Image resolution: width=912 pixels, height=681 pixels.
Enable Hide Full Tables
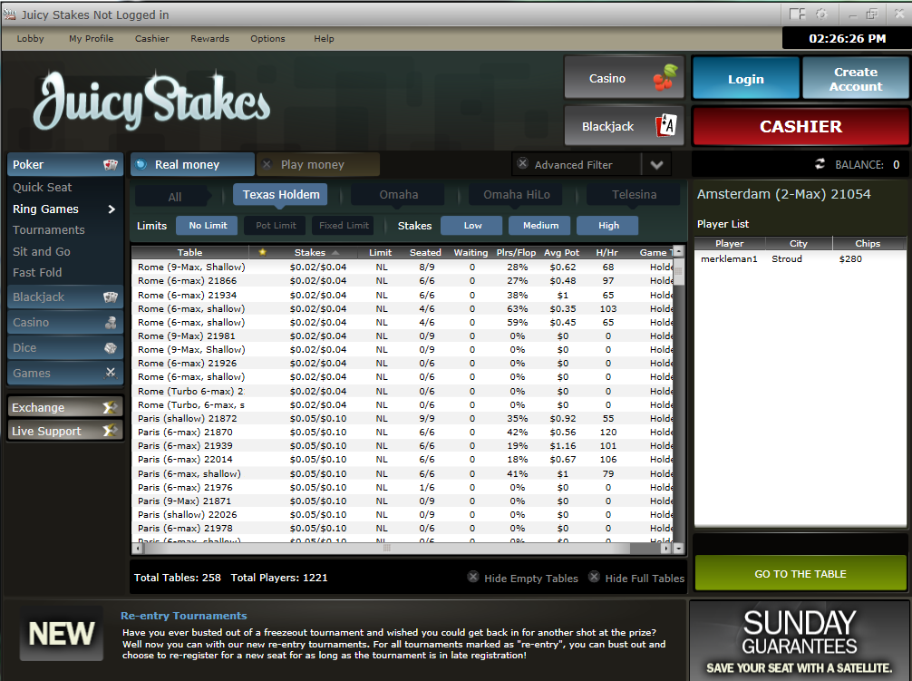(594, 577)
